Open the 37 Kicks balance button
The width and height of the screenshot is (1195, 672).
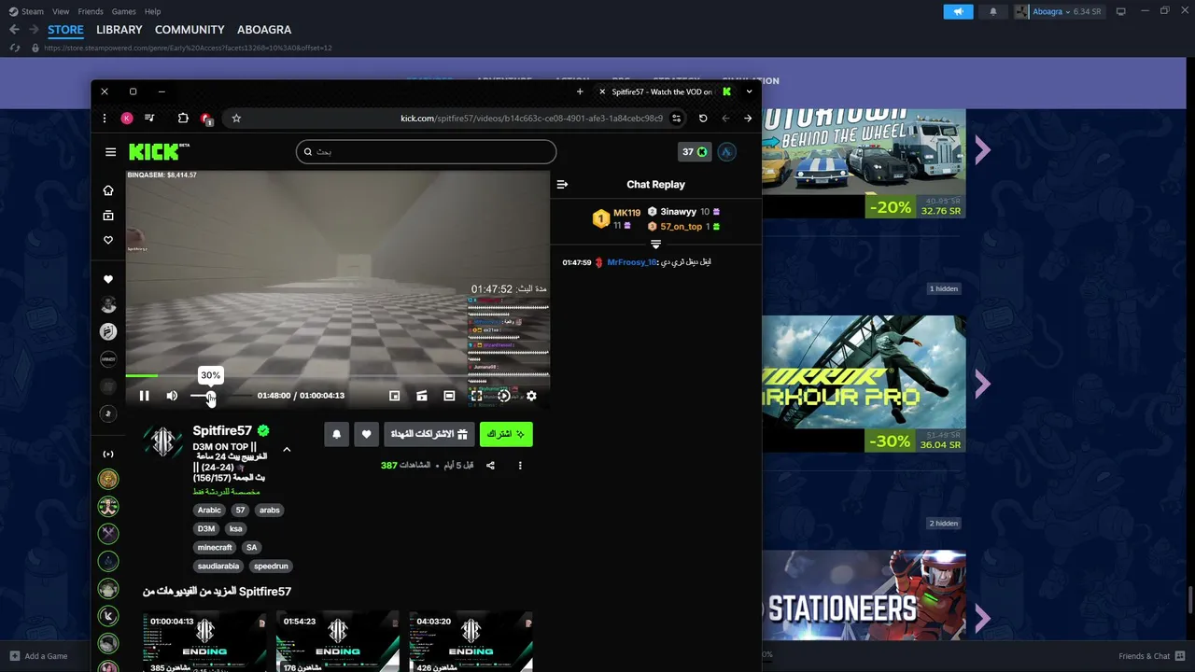(x=695, y=152)
